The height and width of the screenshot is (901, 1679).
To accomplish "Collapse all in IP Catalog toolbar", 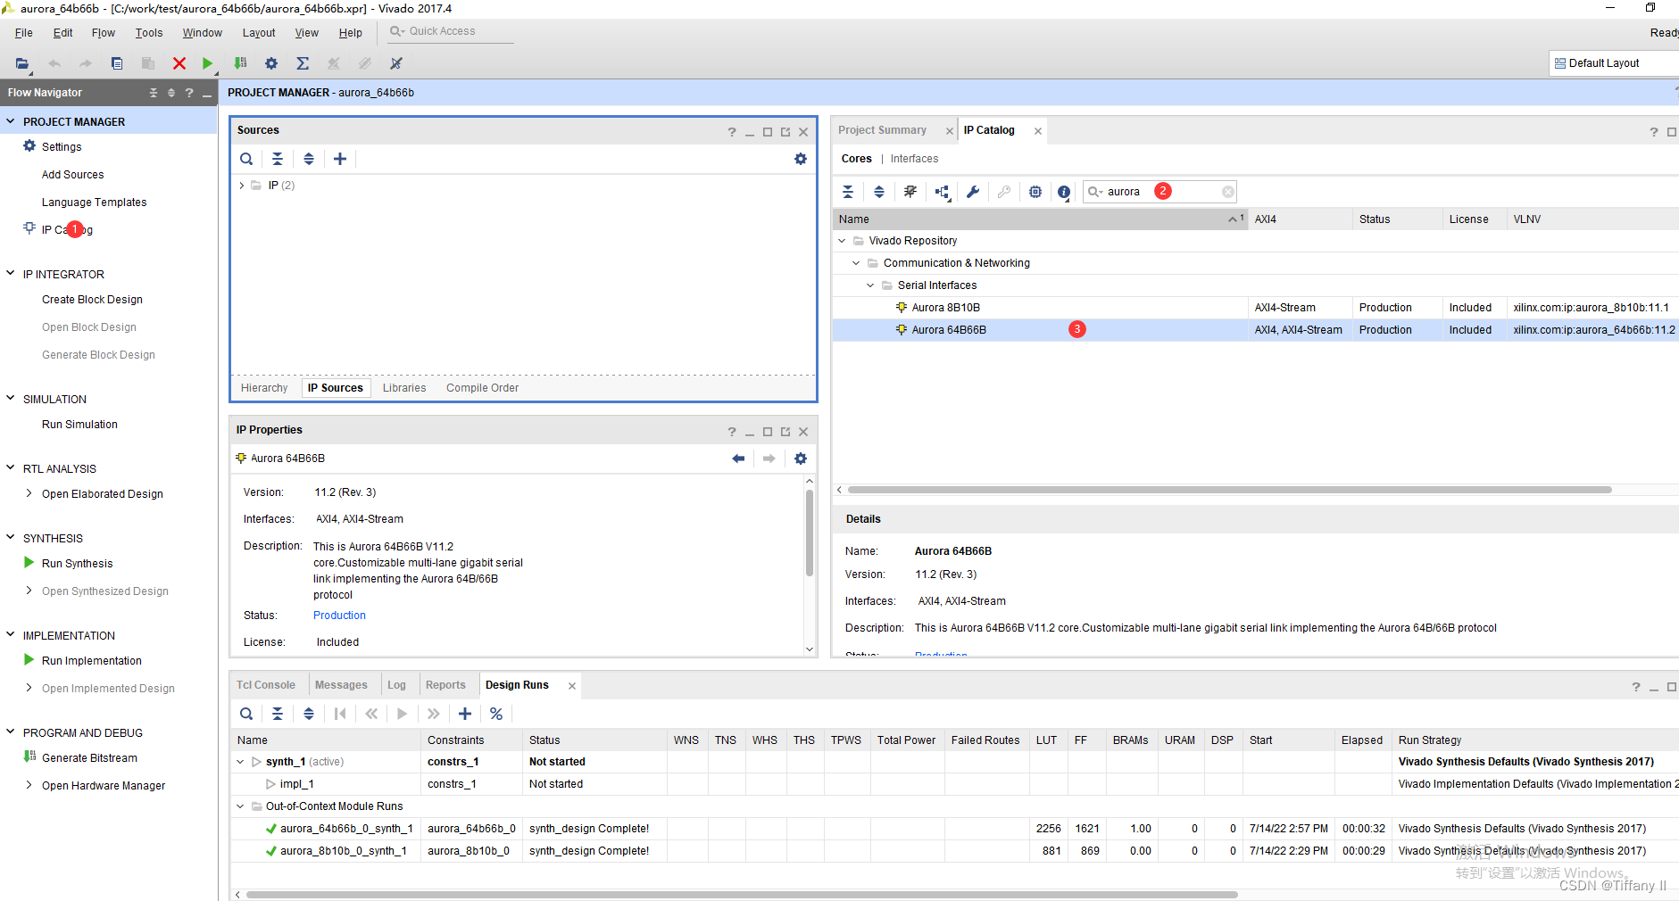I will (848, 192).
